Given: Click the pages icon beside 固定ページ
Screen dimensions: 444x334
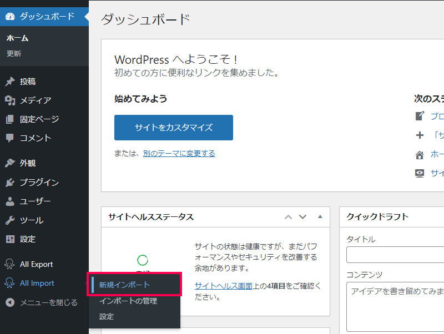Looking at the screenshot, I should (10, 119).
